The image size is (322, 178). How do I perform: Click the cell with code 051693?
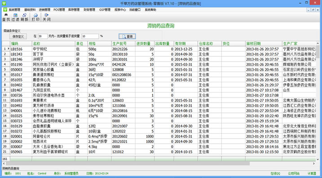(x=21, y=101)
